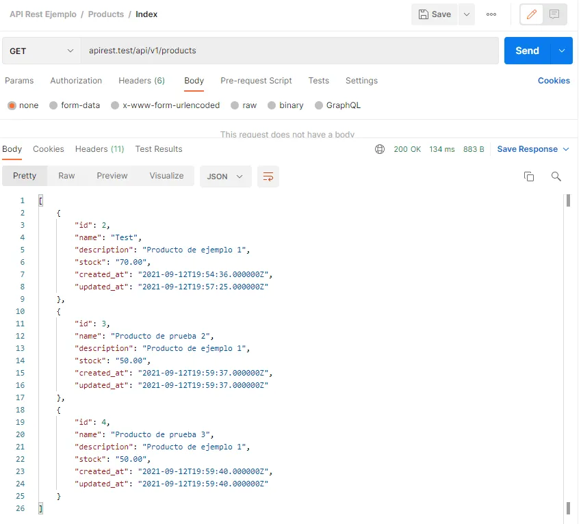The height and width of the screenshot is (524, 581).
Task: Click the 200 OK status text
Action: coord(407,149)
